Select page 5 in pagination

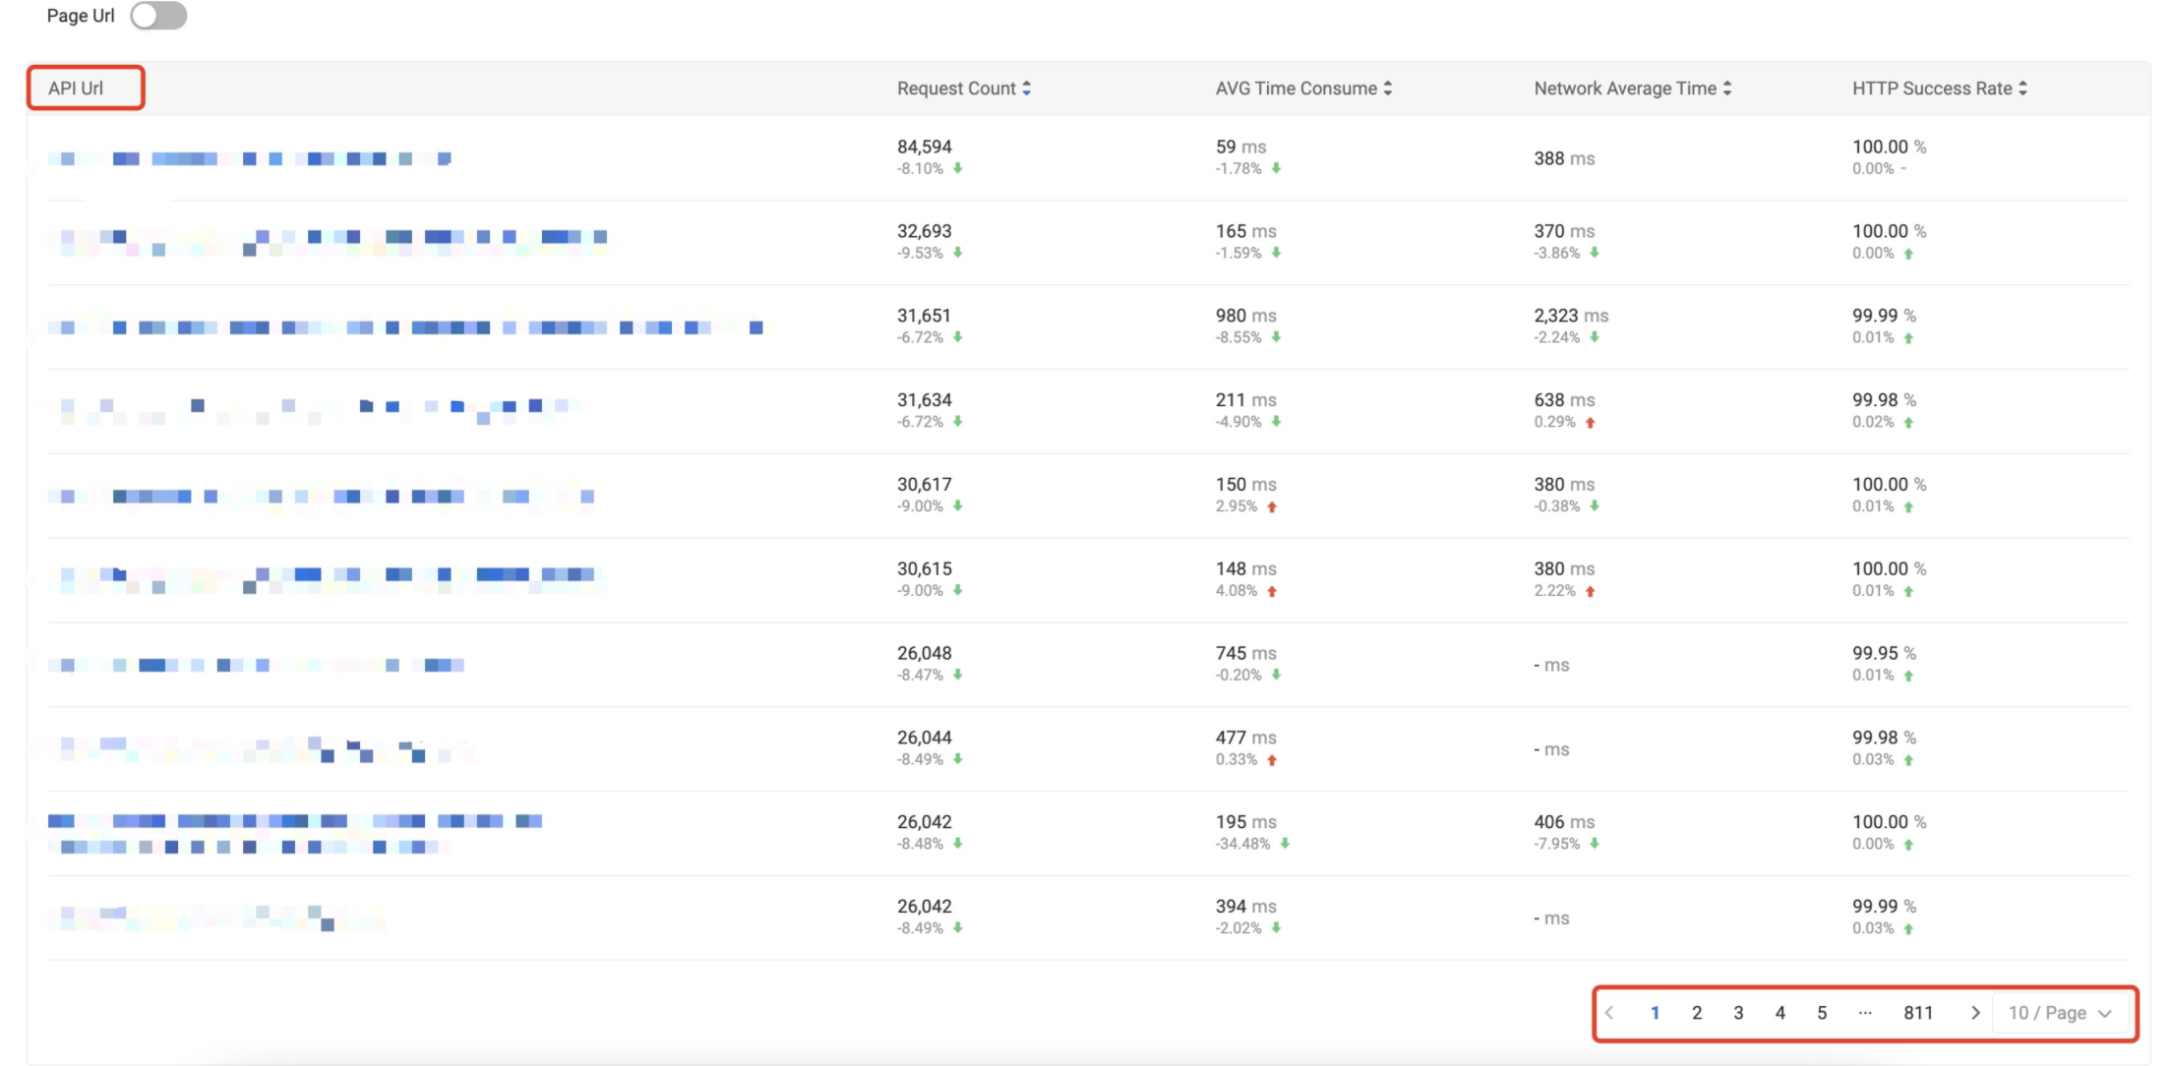1822,1013
